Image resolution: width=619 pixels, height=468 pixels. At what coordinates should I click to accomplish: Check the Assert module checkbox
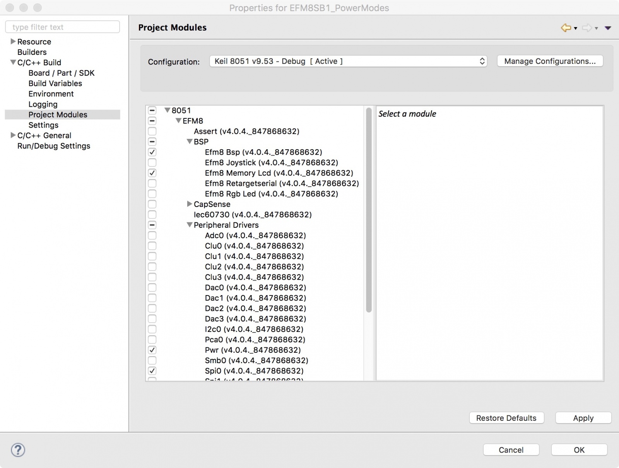(152, 131)
